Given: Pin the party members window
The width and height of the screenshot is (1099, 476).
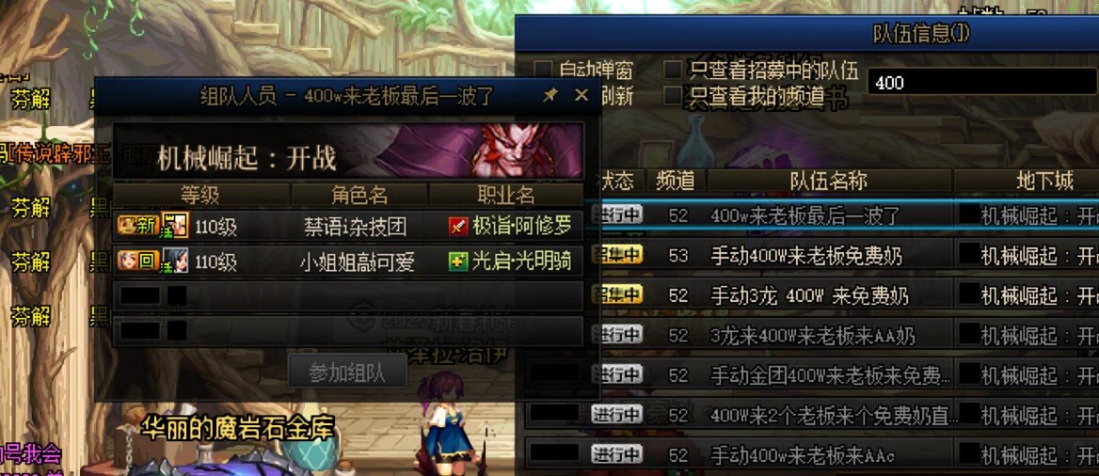Looking at the screenshot, I should [x=551, y=95].
